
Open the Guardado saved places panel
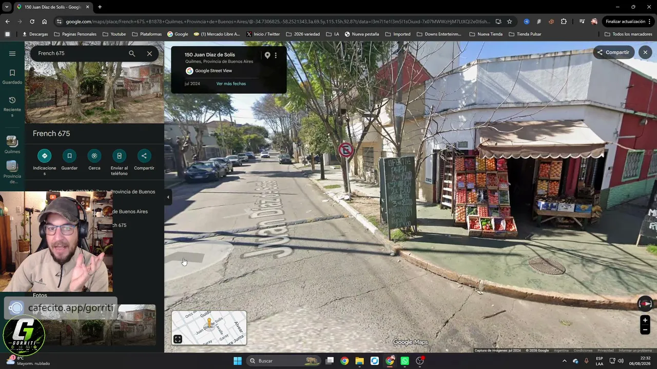point(12,77)
